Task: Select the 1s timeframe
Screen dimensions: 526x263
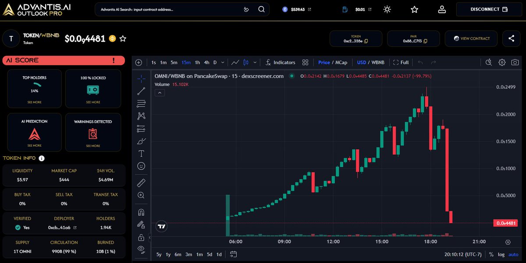Action: (x=154, y=63)
